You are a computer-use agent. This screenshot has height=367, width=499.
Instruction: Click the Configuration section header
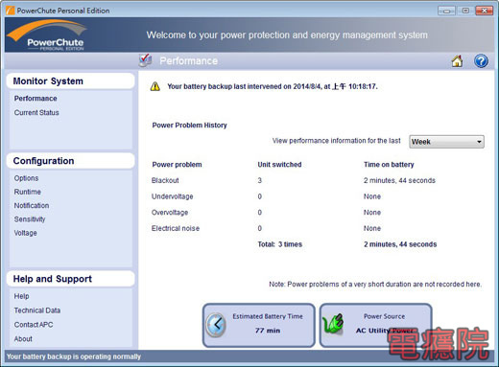pyautogui.click(x=70, y=161)
